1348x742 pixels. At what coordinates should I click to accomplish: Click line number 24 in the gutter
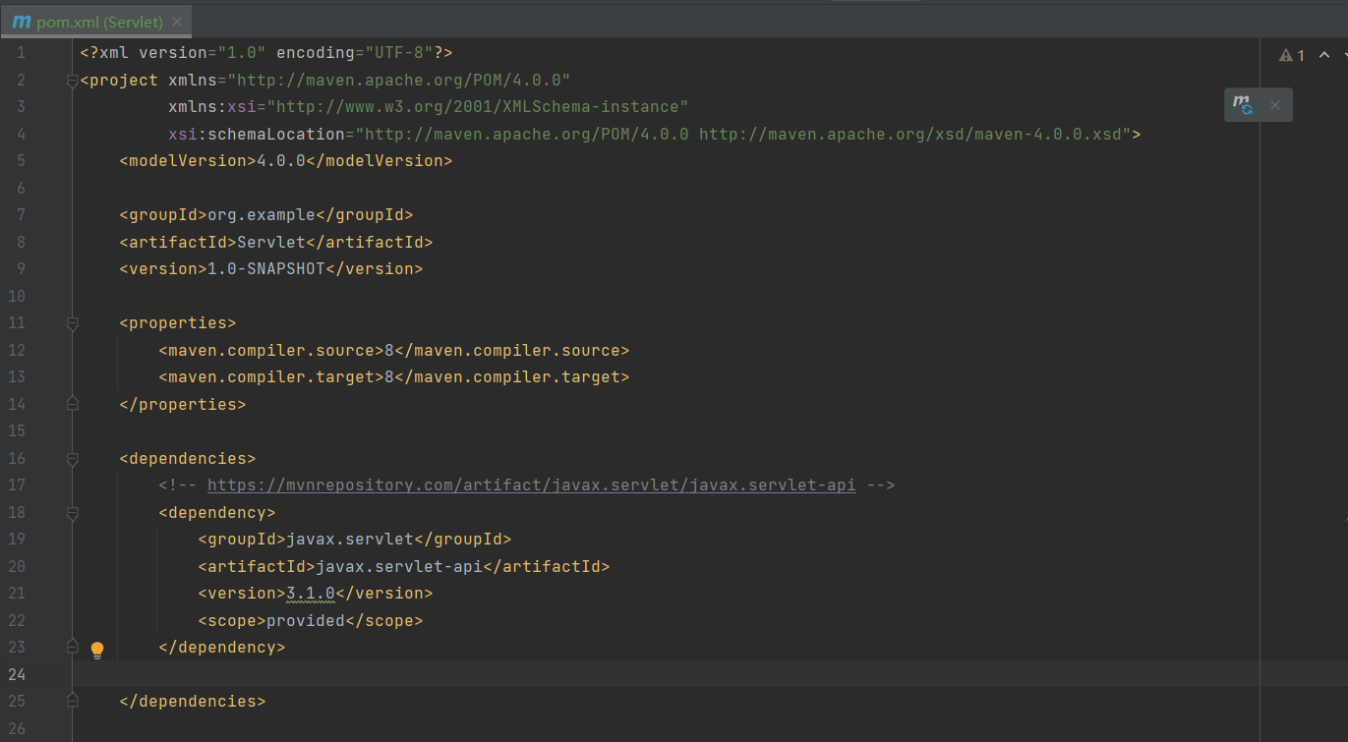pos(17,674)
